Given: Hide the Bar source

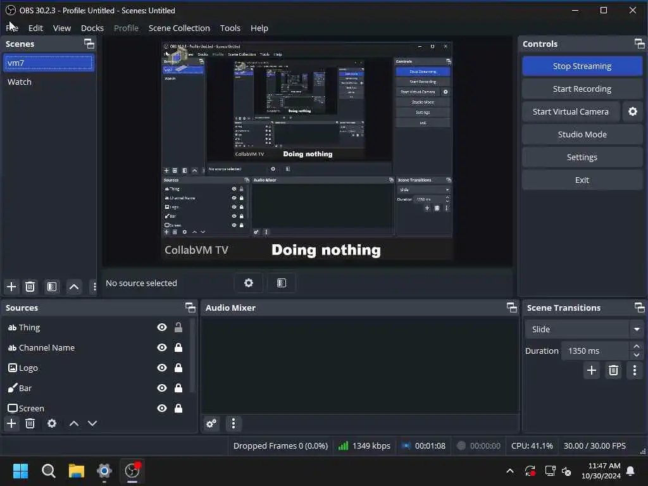Looking at the screenshot, I should tap(162, 388).
